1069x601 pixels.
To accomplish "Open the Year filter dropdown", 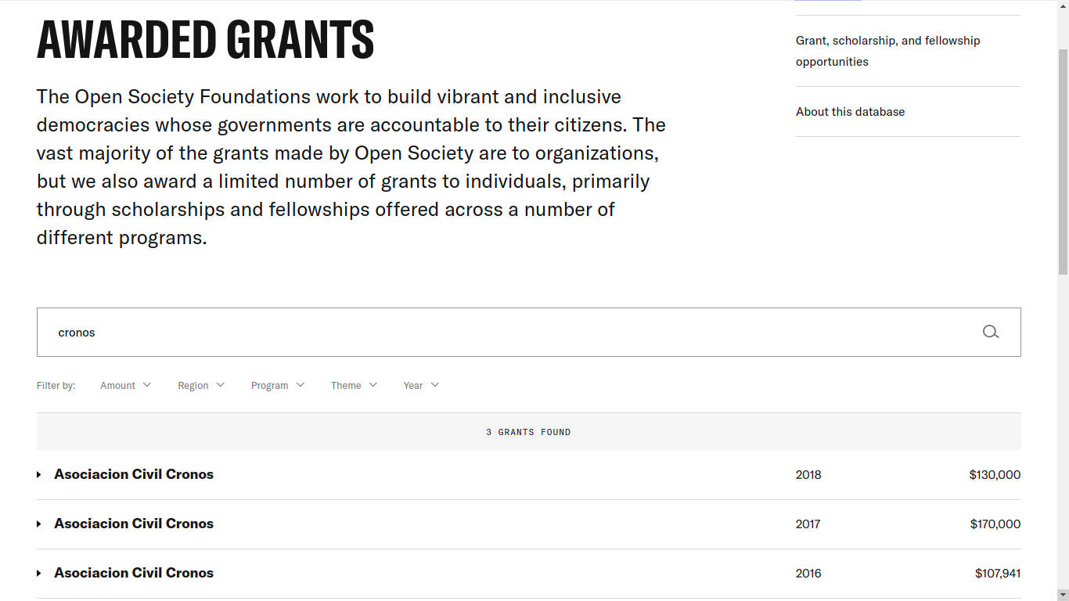I will point(413,385).
